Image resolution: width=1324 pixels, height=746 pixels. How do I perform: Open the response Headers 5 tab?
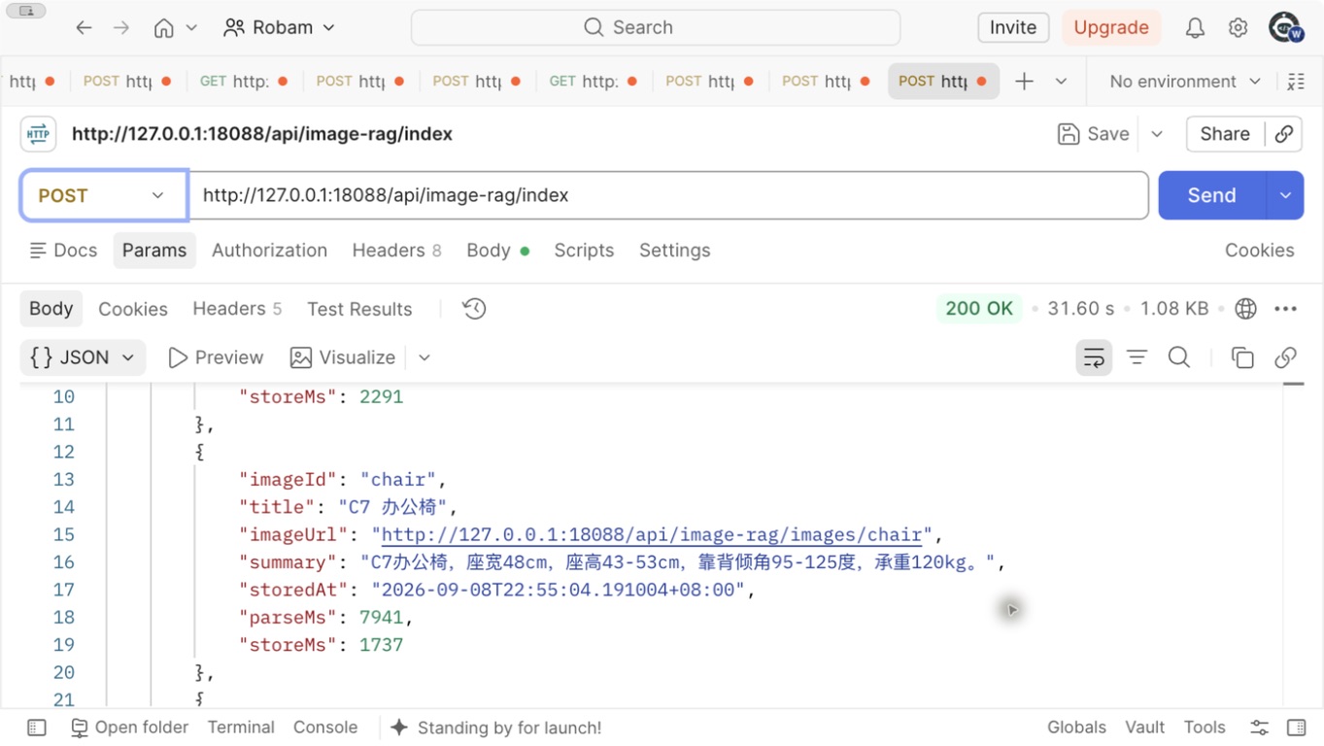237,309
